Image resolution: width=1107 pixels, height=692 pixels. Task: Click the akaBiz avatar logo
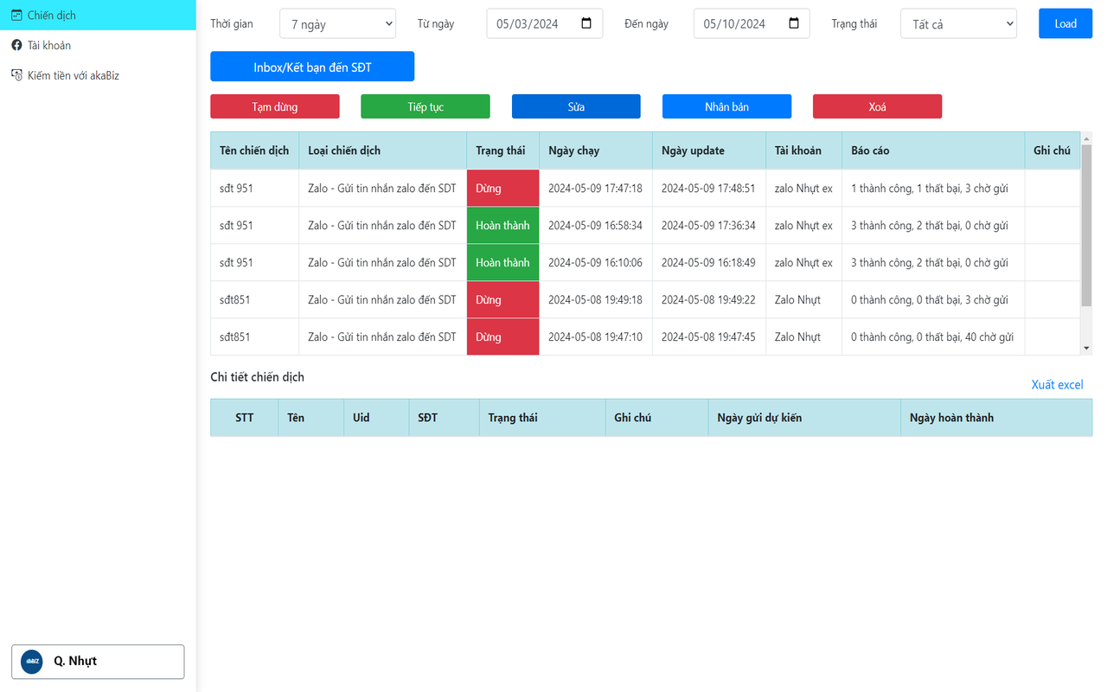(32, 662)
